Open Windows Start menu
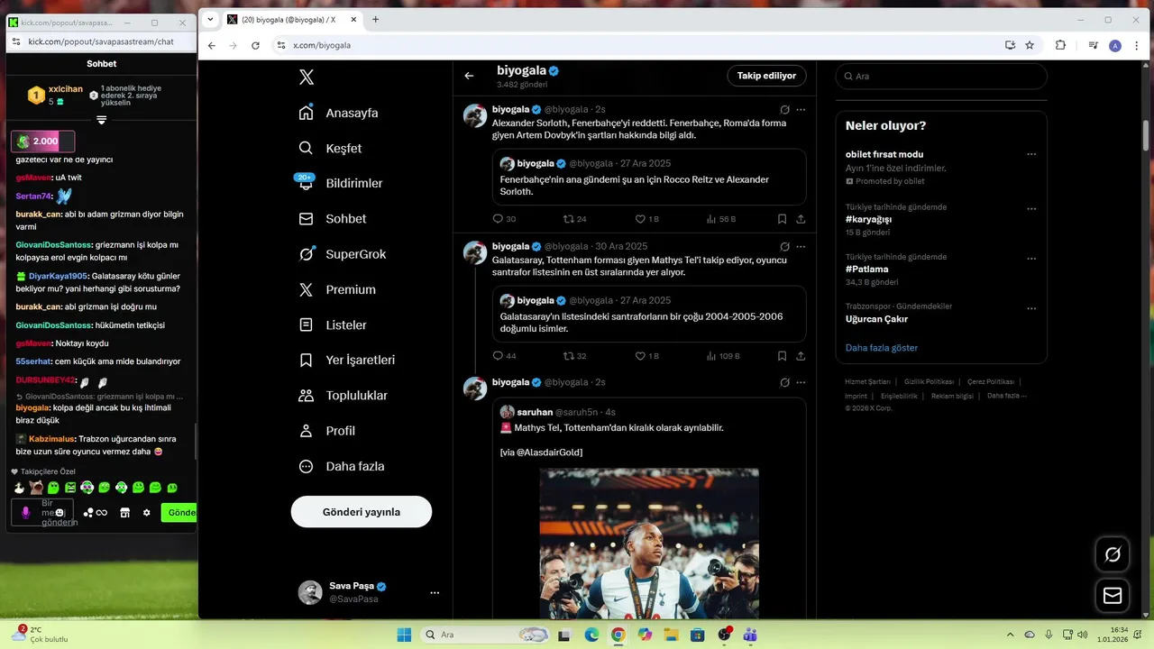1154x649 pixels. 404,635
